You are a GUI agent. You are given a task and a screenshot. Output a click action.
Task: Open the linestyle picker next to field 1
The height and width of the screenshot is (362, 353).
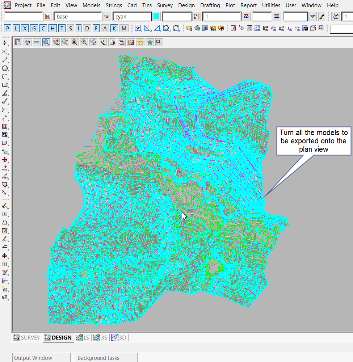click(x=246, y=17)
